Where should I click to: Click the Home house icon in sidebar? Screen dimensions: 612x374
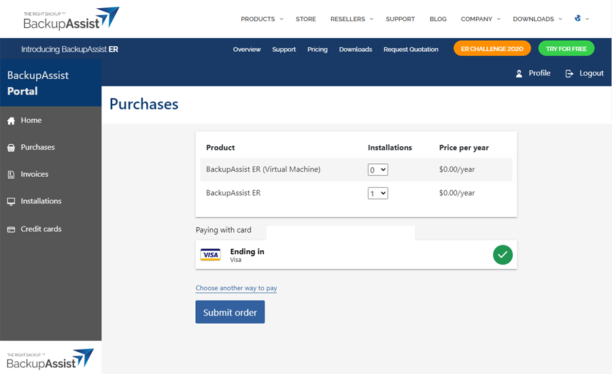(11, 120)
